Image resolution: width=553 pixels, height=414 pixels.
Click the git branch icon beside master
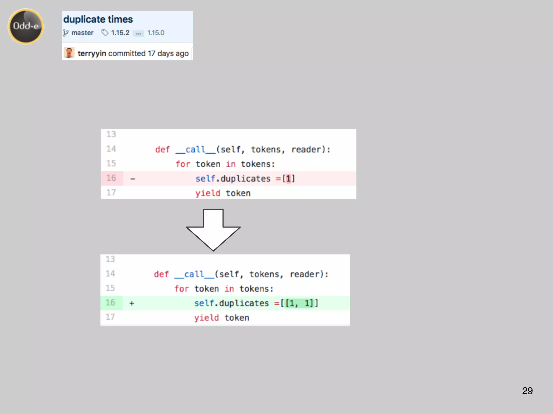tap(66, 33)
